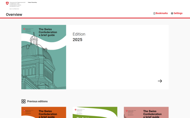The width and height of the screenshot is (190, 118).
Task: Click the Overview page heading
Action: click(14, 14)
